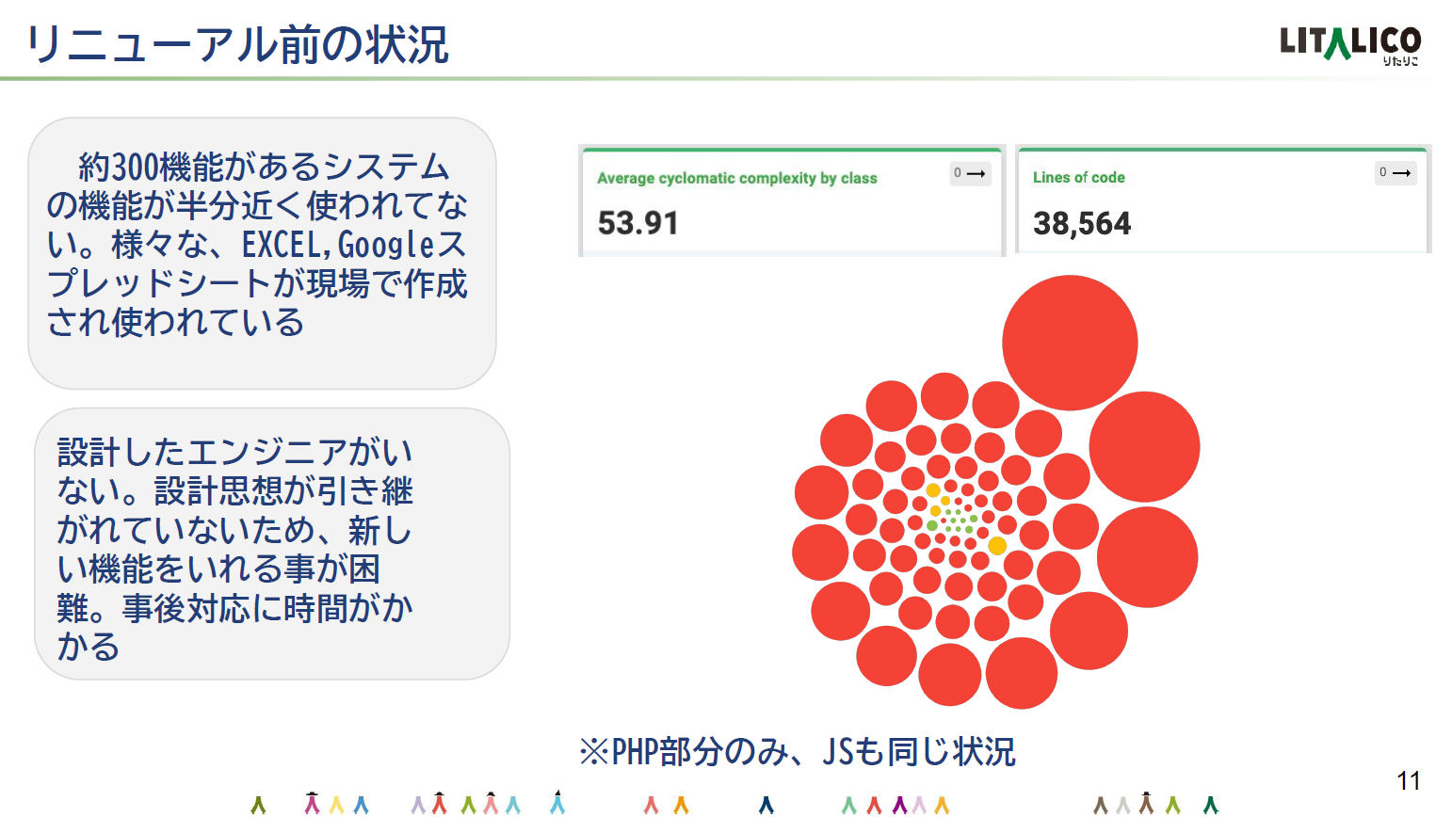Click the LITALICO logo

pos(1350,44)
